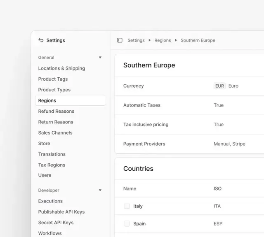Click the Settings sidebar title
This screenshot has width=264, height=237.
(x=56, y=40)
